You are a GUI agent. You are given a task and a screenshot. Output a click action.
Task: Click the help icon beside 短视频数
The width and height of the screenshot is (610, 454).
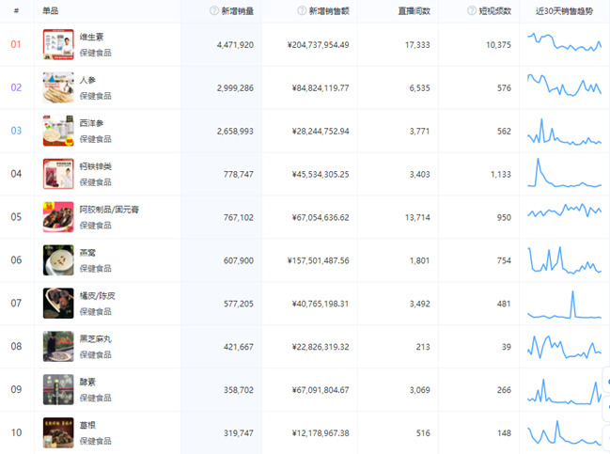point(472,11)
